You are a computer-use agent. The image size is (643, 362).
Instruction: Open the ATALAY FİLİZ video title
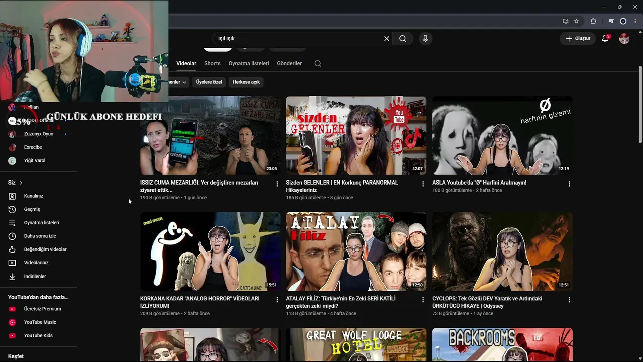click(341, 302)
